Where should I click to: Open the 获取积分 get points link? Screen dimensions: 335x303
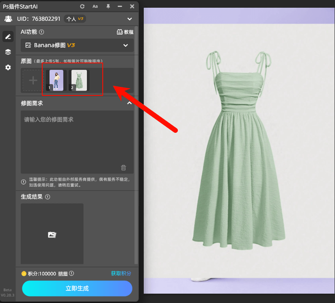pos(121,274)
